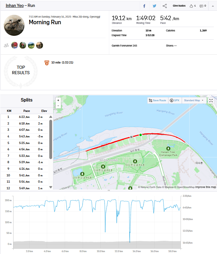Open the Standard Map dropdown
The width and height of the screenshot is (217, 254).
(193, 101)
